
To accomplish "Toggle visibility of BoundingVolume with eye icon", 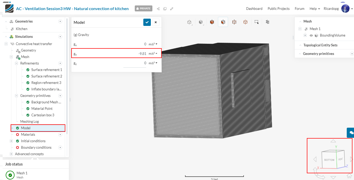I will click(311, 35).
